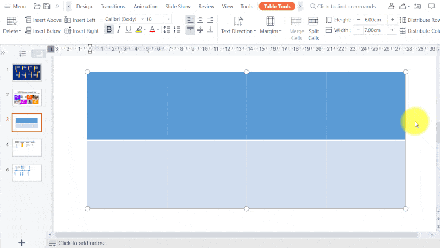Screen dimensions: 440x248
Task: Apply the yellow highlight color
Action: click(x=139, y=29)
